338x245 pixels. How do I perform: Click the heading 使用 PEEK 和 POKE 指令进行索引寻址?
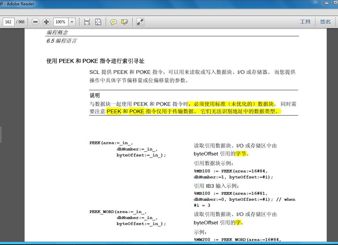(95, 61)
